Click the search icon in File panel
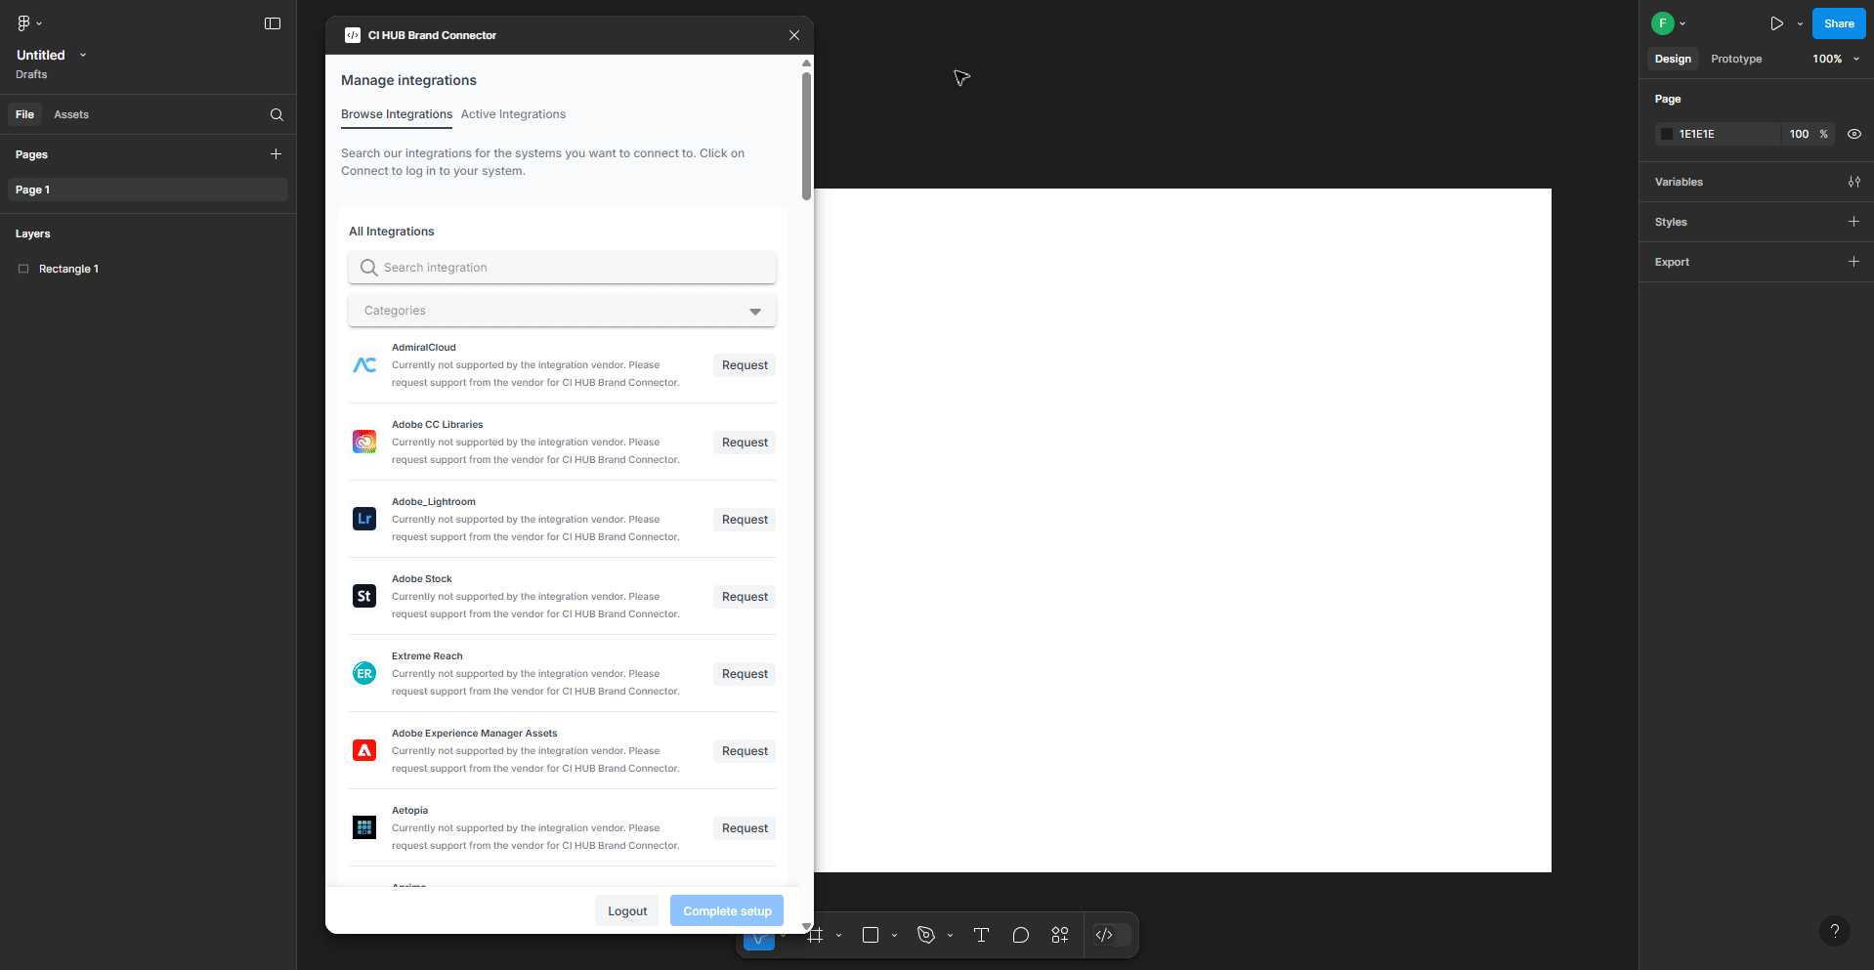1874x970 pixels. [277, 115]
